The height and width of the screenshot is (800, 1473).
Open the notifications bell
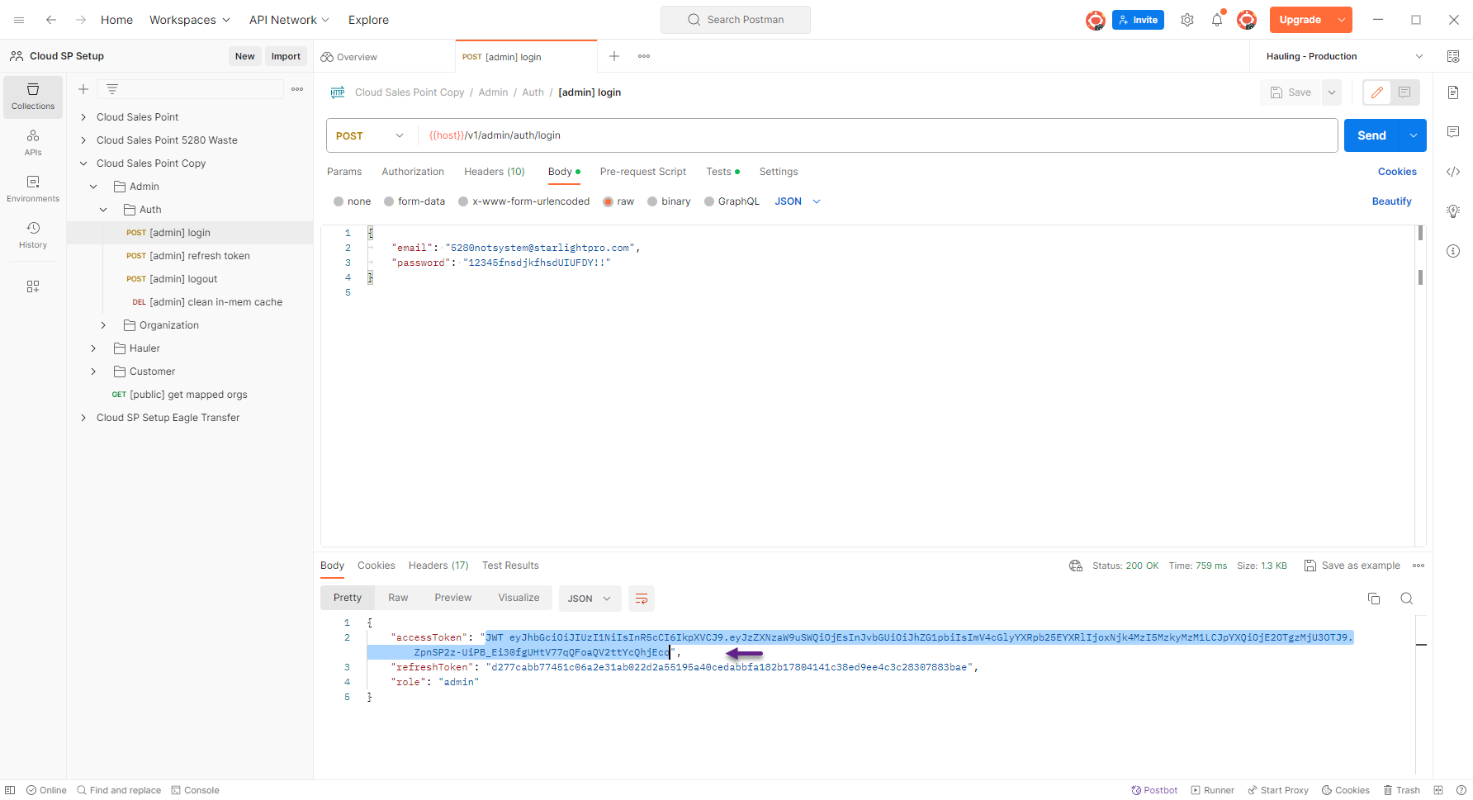coord(1217,20)
